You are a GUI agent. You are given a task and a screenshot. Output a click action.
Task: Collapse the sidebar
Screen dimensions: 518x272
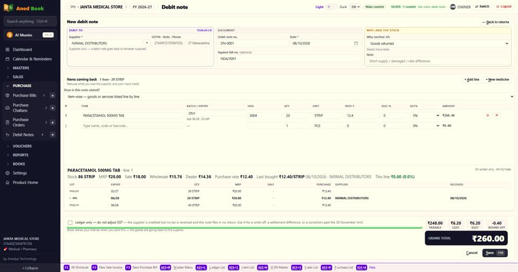pos(30,268)
